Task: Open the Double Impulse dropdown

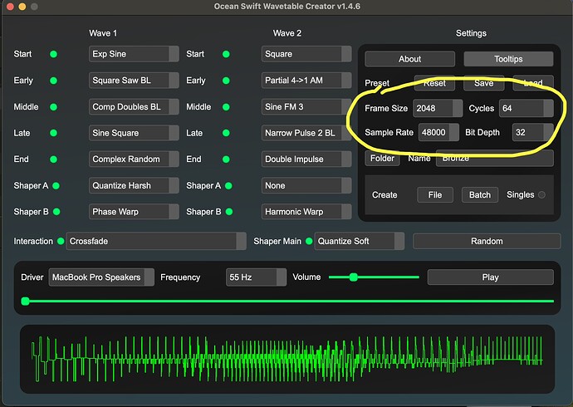Action: (306, 159)
